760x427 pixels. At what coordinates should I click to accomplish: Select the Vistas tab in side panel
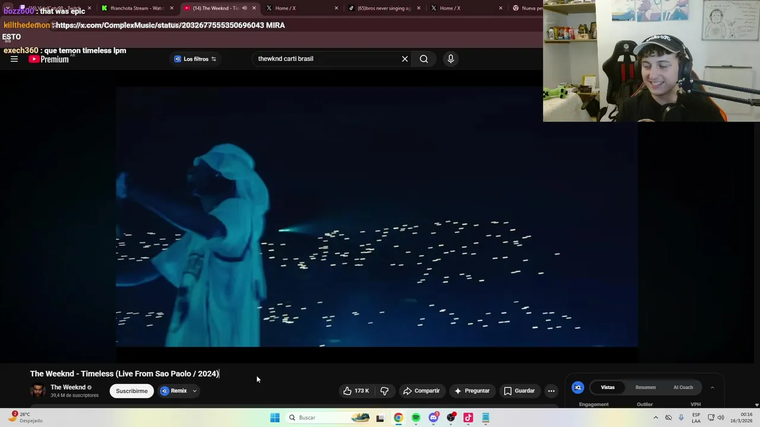pos(607,387)
